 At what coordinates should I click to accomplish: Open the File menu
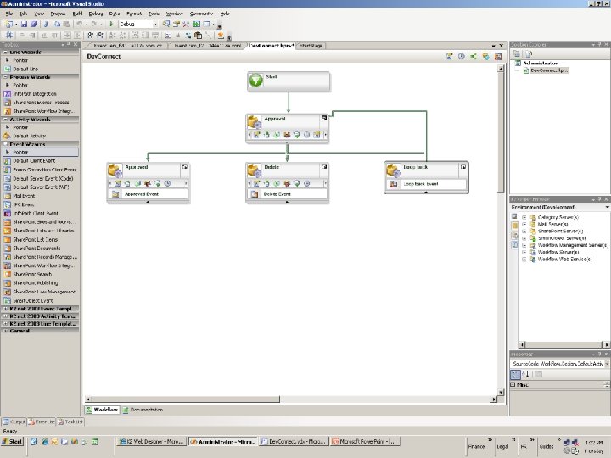click(x=9, y=14)
